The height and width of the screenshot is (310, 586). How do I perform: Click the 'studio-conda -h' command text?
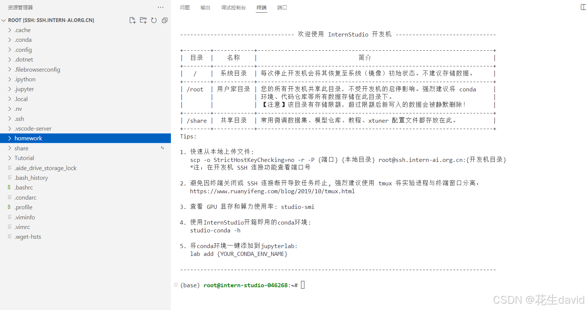(x=215, y=230)
